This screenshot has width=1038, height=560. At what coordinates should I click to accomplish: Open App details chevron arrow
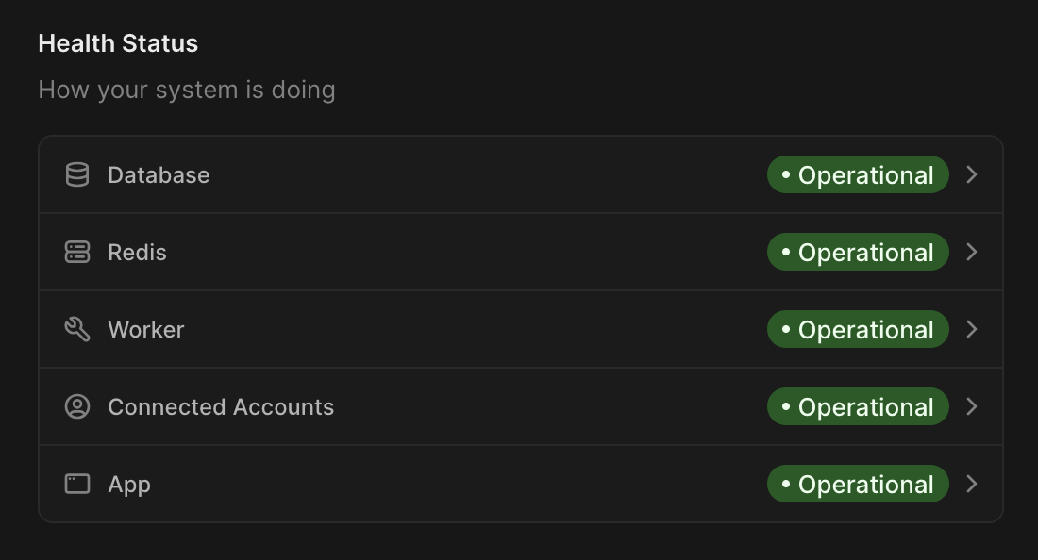click(x=972, y=485)
